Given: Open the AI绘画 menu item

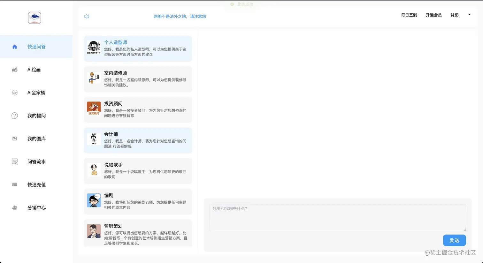Looking at the screenshot, I should click(36, 70).
